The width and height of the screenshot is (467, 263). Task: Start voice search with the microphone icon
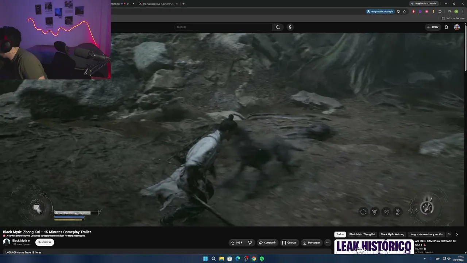[x=290, y=27]
